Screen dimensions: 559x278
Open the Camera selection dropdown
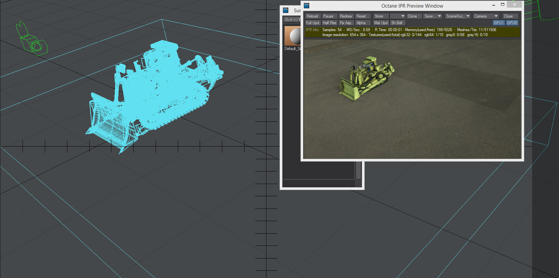point(486,16)
